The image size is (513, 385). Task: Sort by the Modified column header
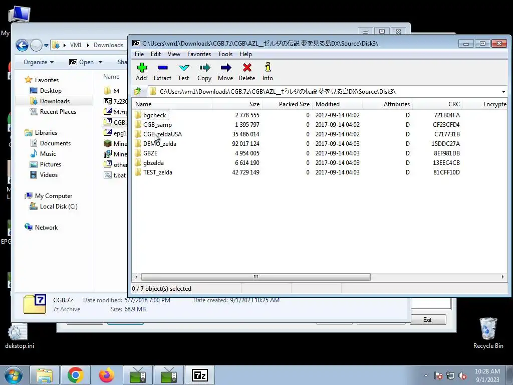337,104
